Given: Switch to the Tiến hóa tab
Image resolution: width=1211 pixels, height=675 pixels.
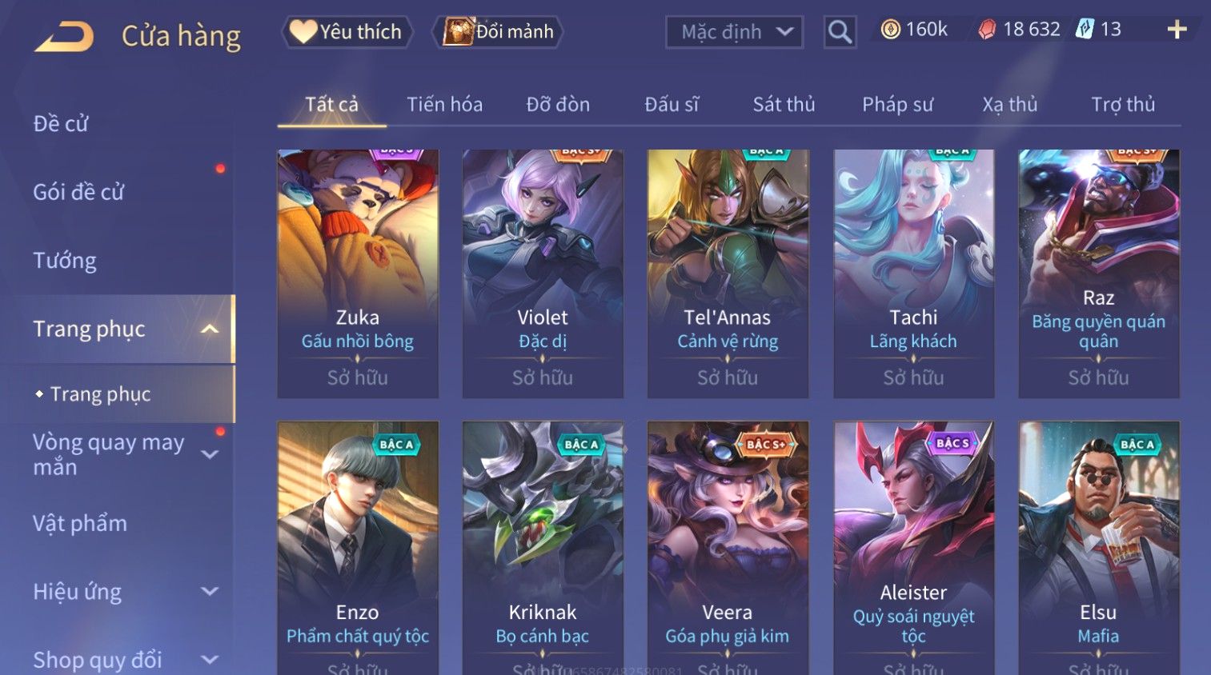Looking at the screenshot, I should pyautogui.click(x=444, y=105).
